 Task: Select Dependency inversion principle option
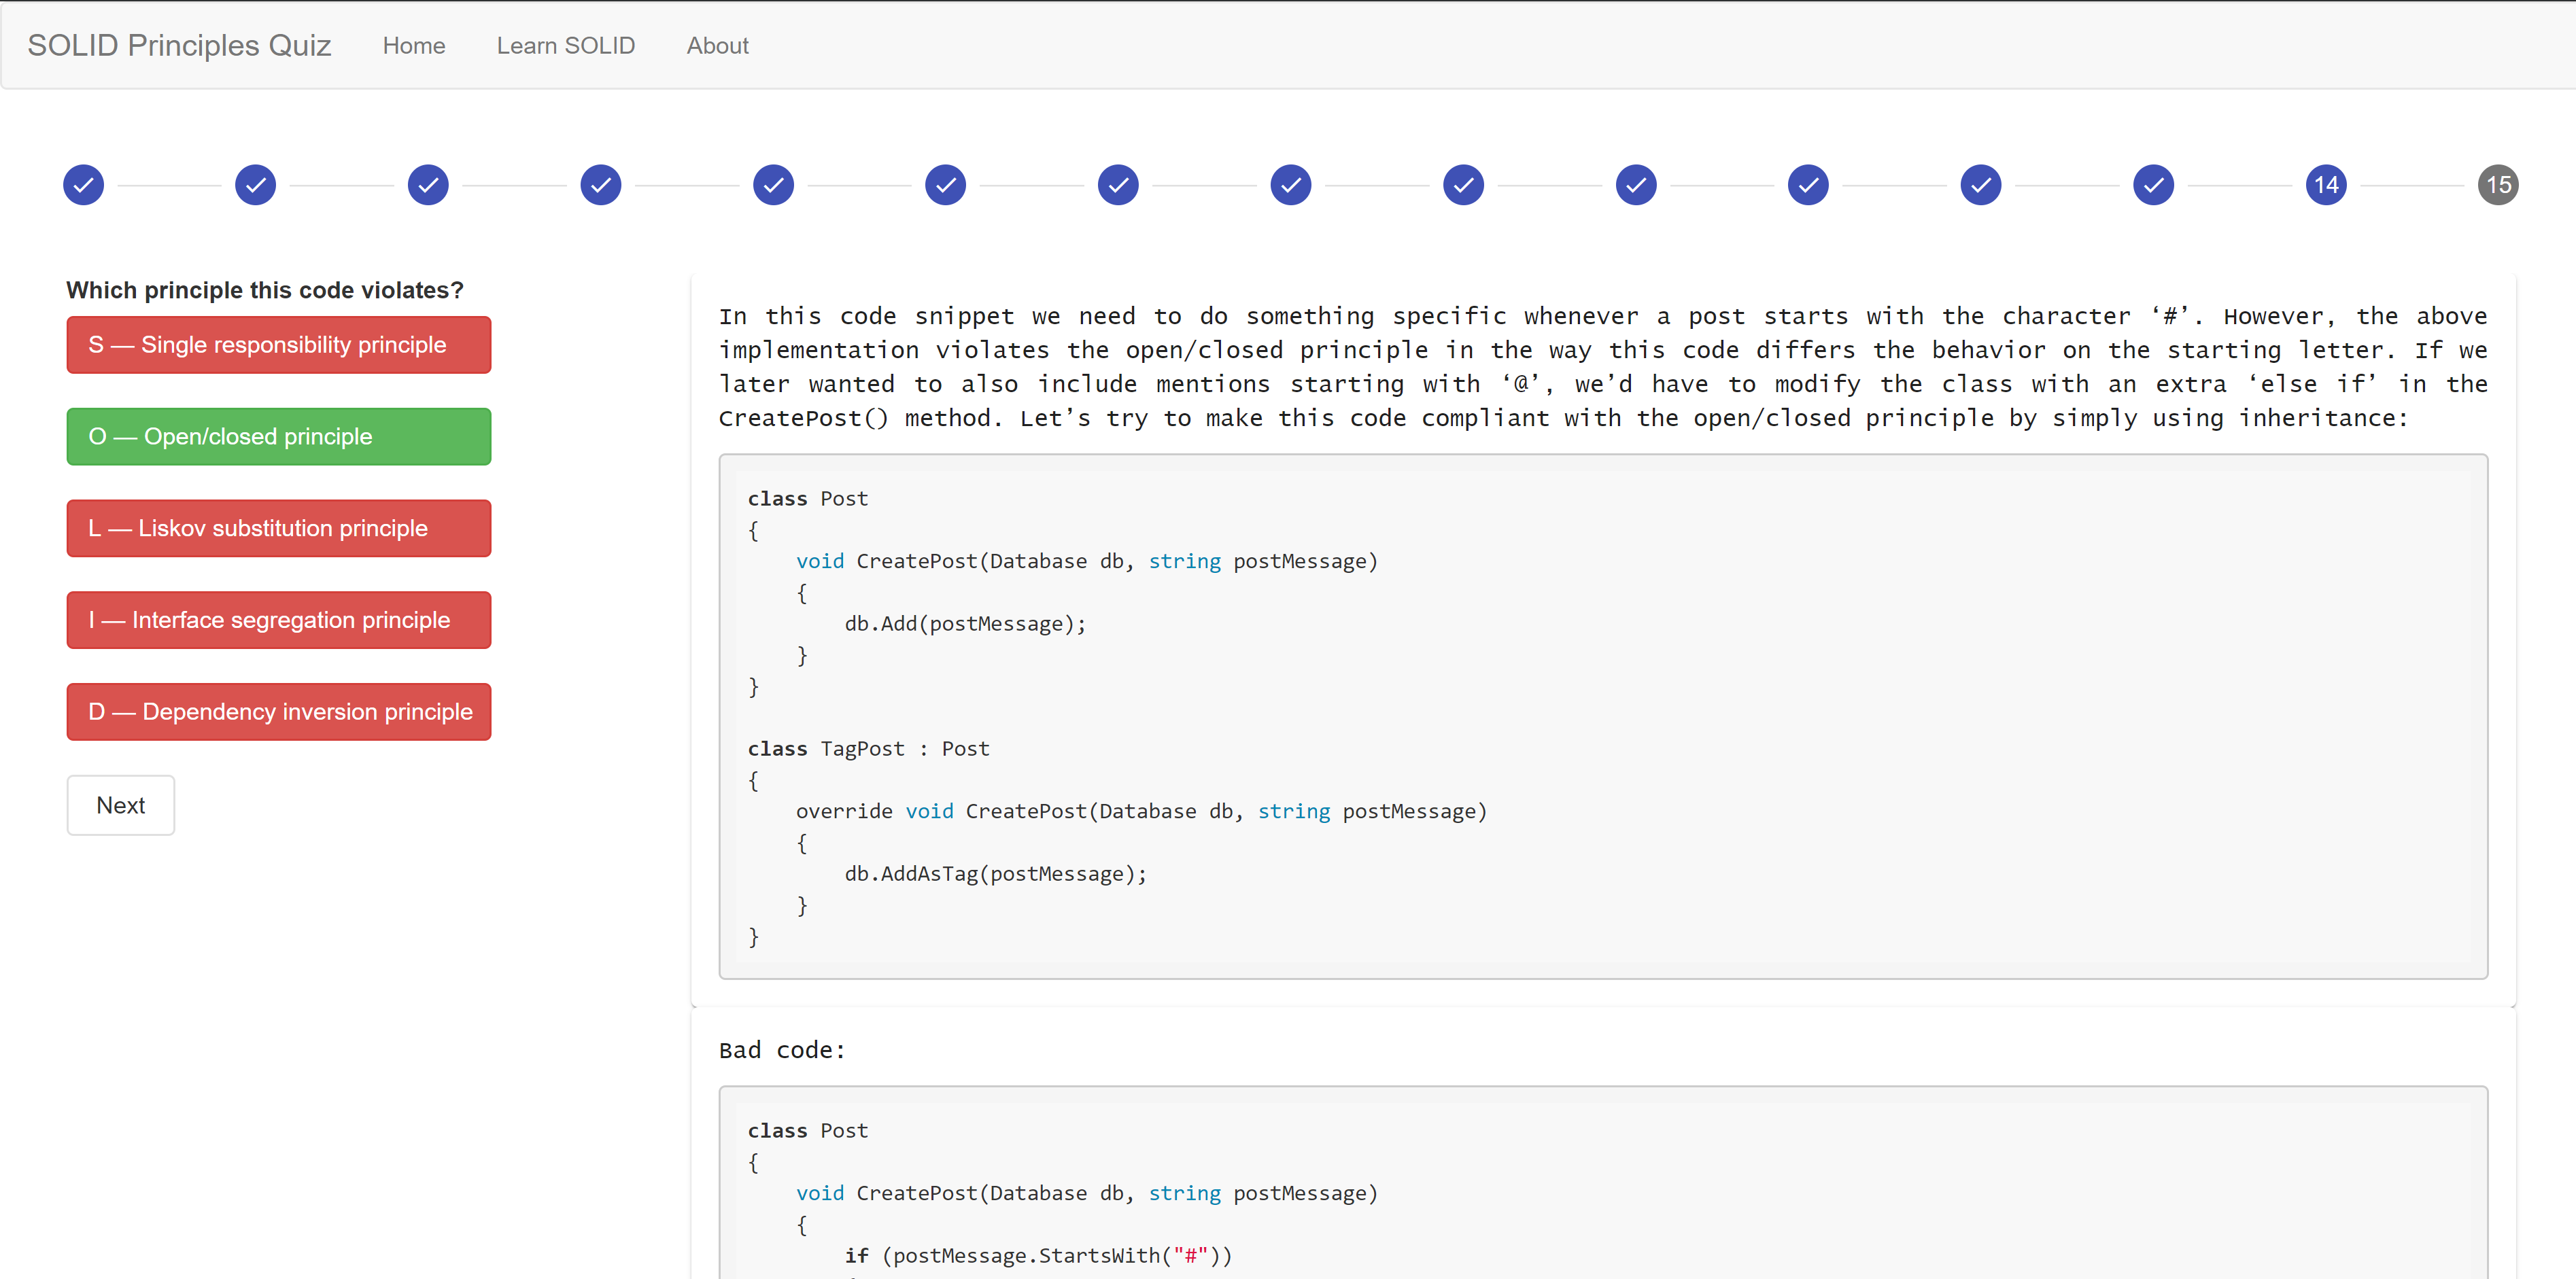pos(279,712)
